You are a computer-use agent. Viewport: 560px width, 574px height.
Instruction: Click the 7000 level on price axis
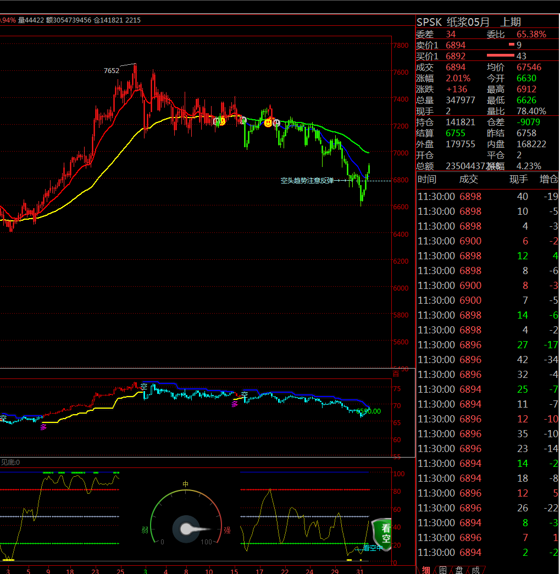(401, 153)
